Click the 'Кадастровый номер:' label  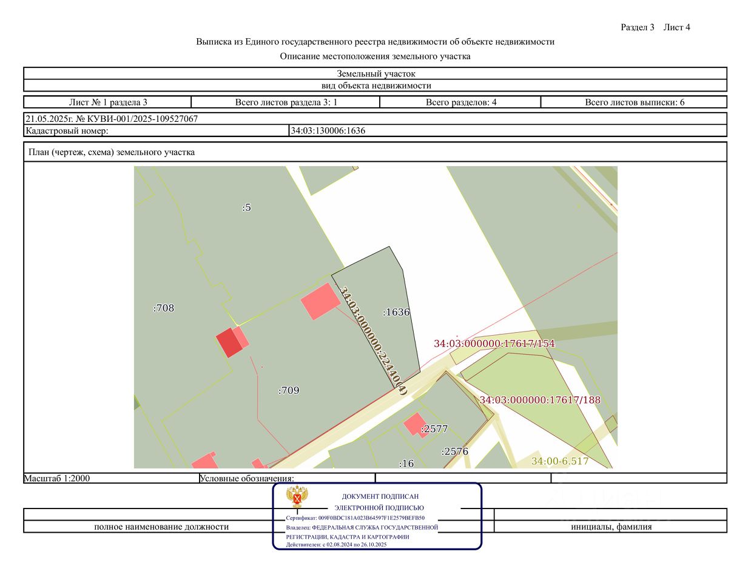[67, 130]
